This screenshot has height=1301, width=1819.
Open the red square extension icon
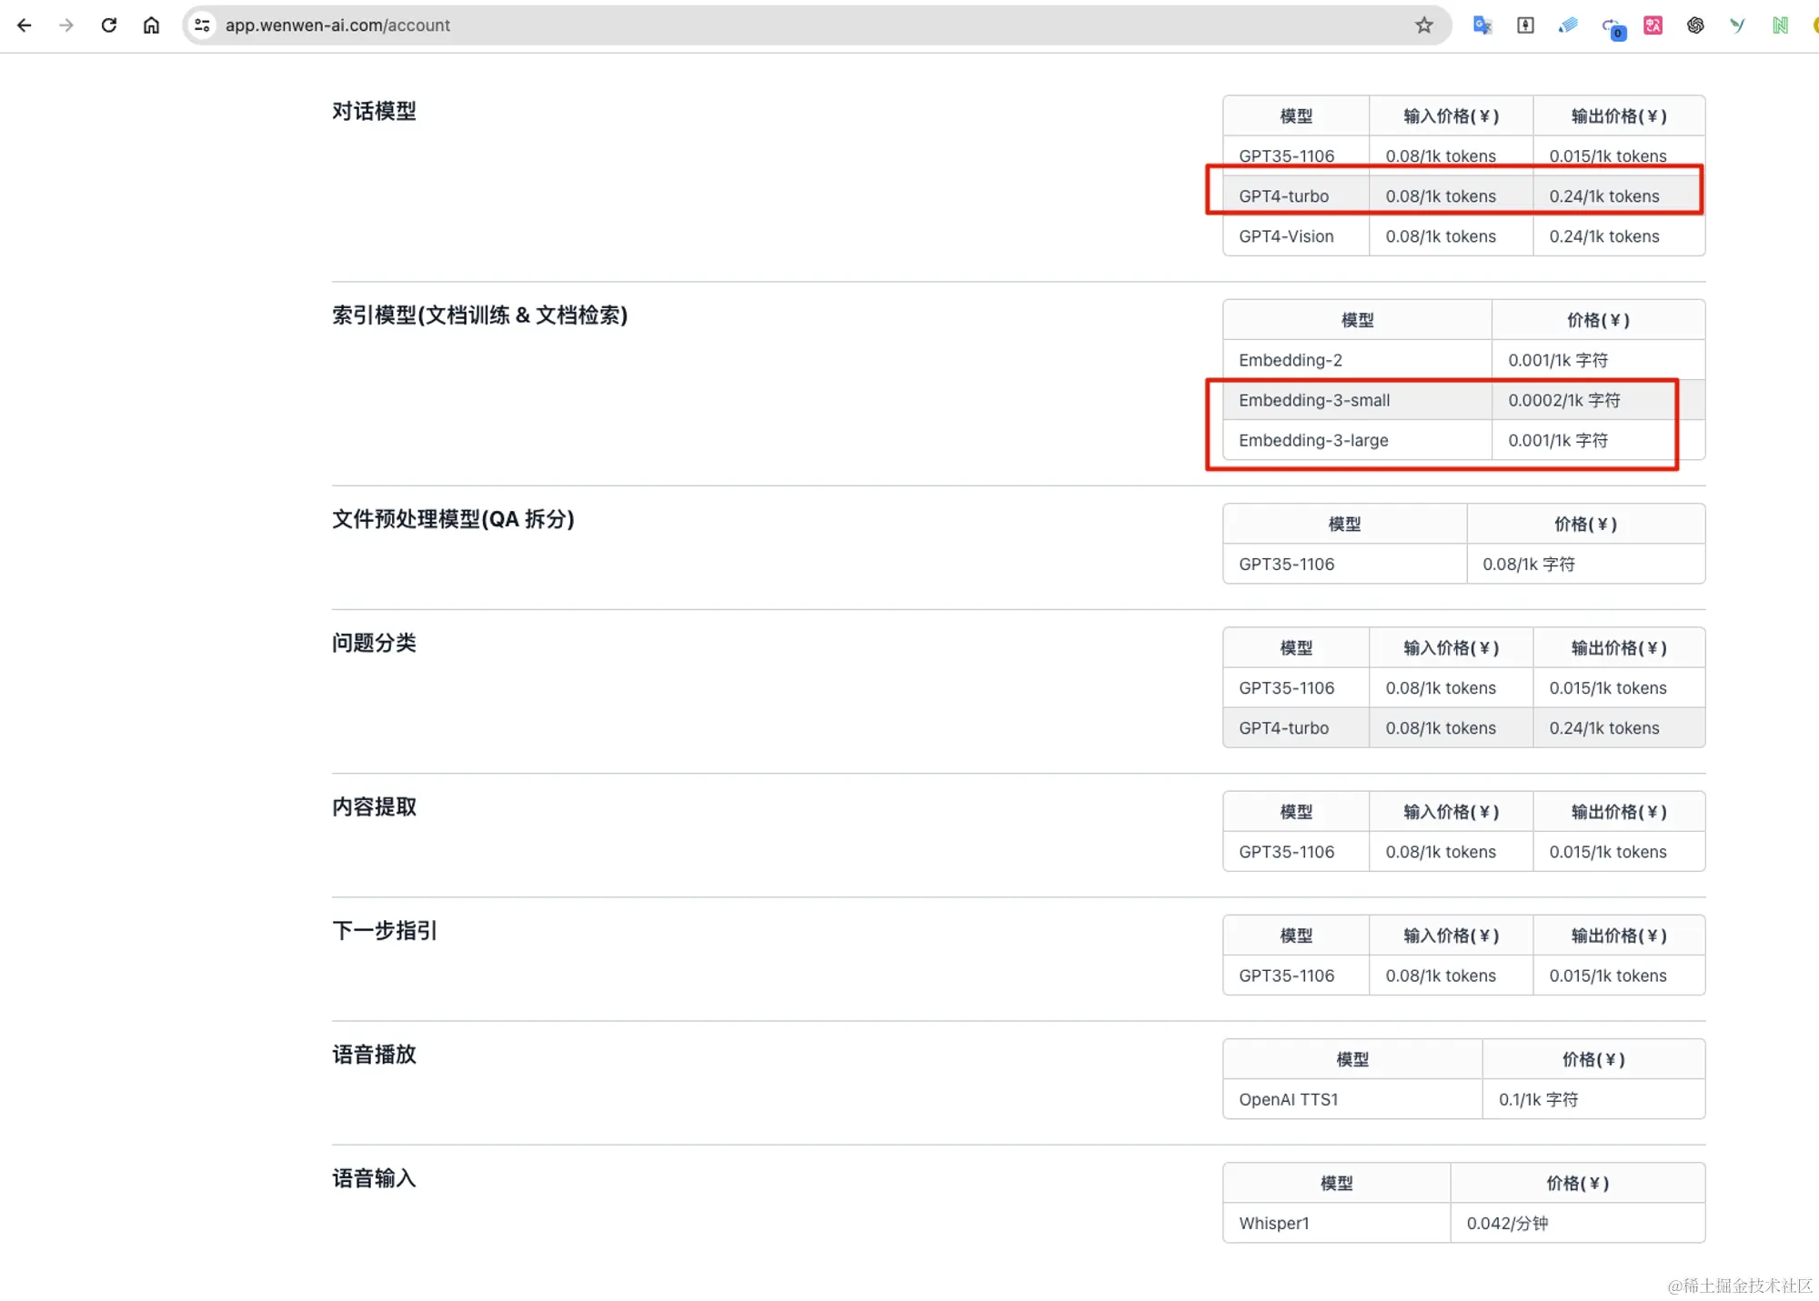[x=1653, y=25]
